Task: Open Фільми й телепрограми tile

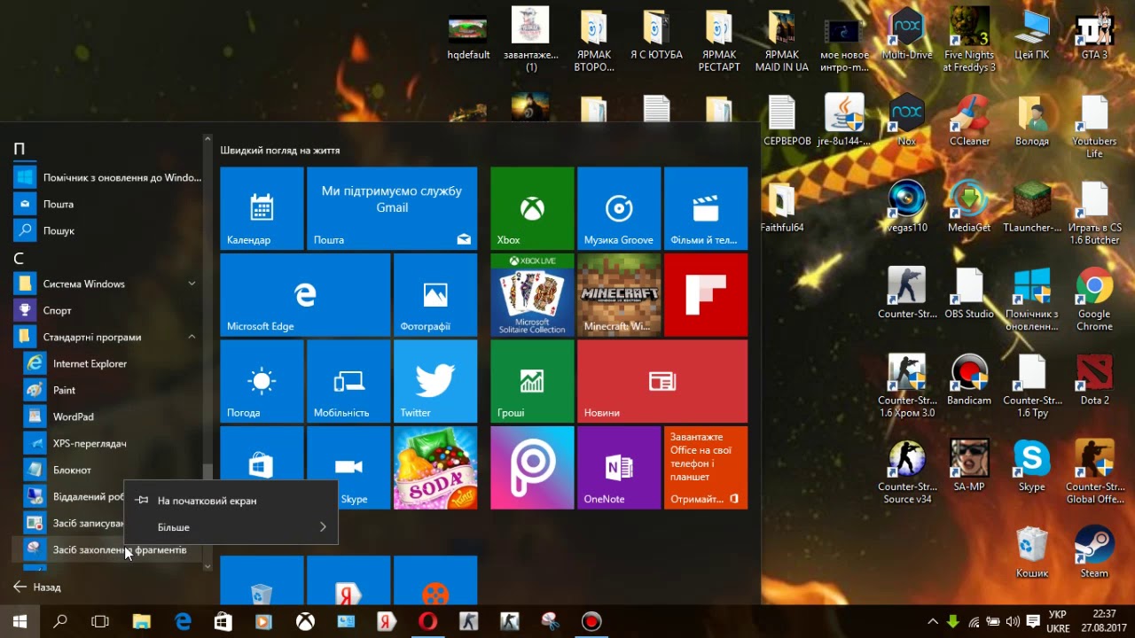Action: coord(706,208)
